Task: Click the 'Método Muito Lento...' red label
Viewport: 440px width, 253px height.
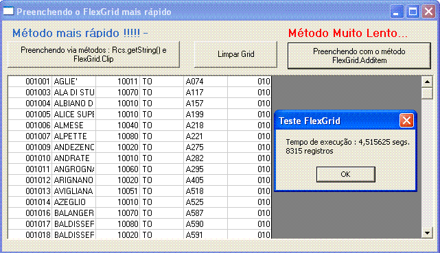Action: pos(348,33)
